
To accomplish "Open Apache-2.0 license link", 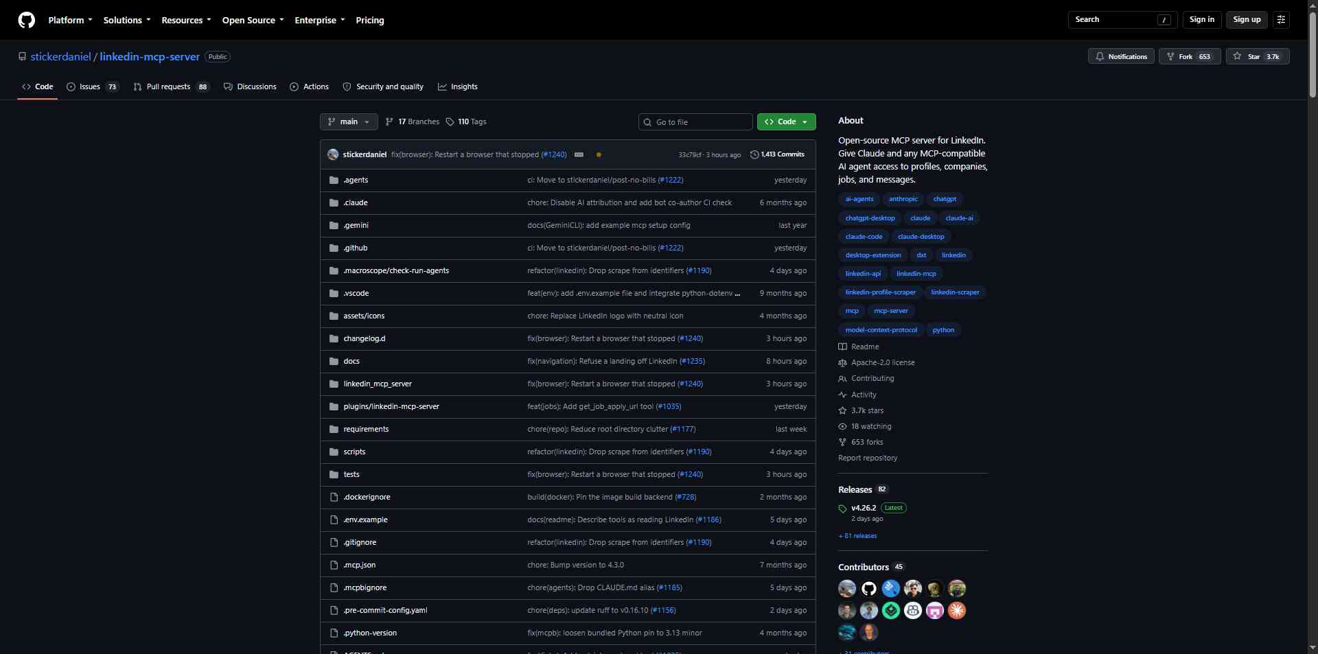I will (x=877, y=362).
